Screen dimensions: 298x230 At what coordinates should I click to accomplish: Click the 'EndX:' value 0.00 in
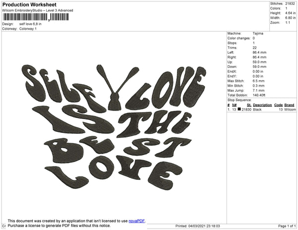(258, 71)
